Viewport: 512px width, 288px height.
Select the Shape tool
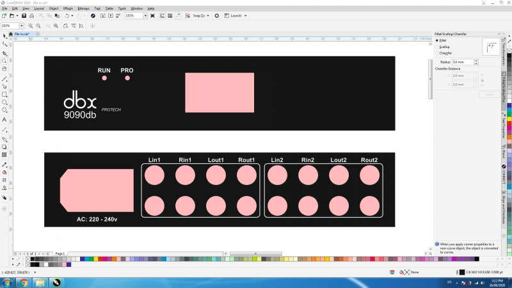click(4, 44)
